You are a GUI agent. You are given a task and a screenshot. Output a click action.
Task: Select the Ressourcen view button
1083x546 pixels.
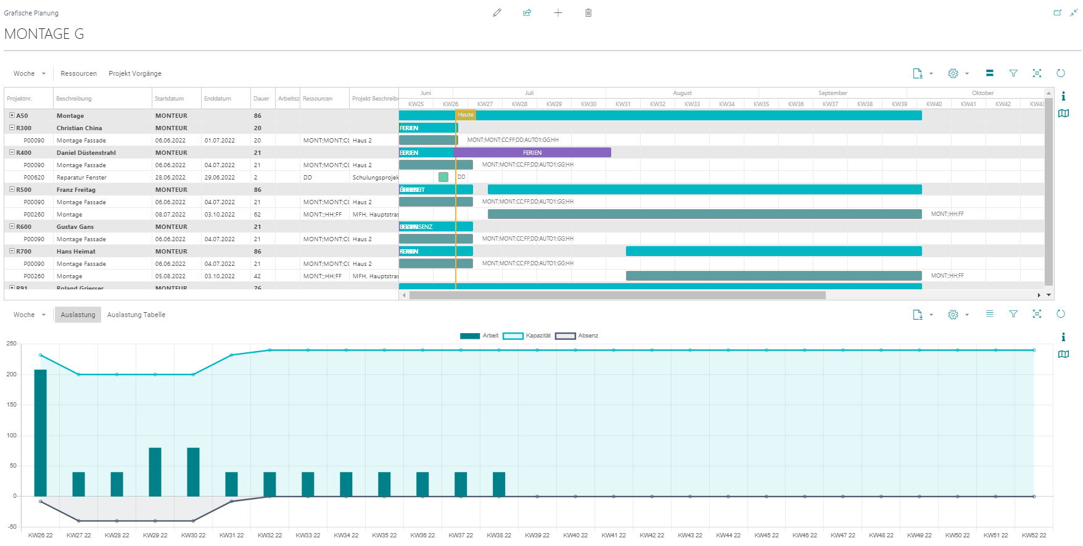[78, 73]
